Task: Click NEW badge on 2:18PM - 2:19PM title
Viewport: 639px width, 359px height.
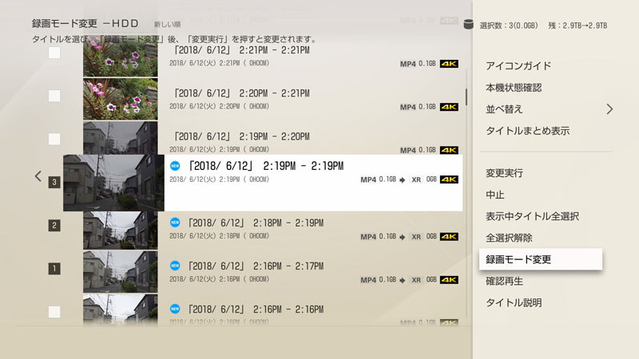Action: pos(175,223)
